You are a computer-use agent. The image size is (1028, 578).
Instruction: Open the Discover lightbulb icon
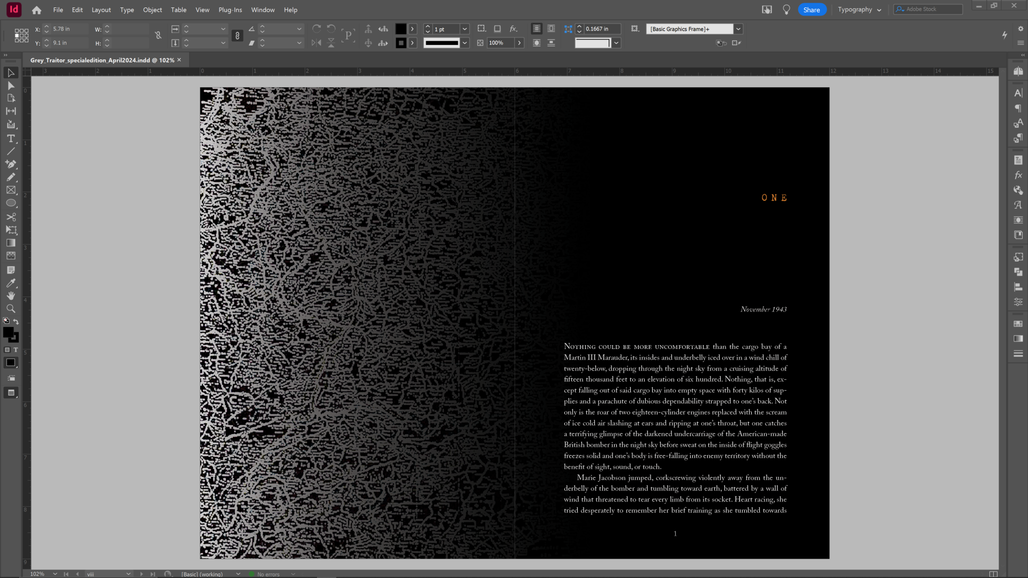(x=786, y=10)
